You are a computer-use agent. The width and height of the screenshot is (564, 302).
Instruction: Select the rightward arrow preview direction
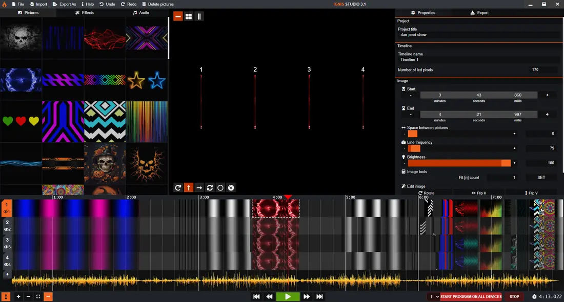point(199,188)
